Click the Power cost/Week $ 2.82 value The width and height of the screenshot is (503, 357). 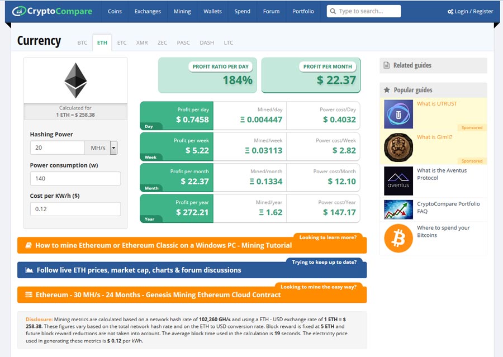[344, 150]
